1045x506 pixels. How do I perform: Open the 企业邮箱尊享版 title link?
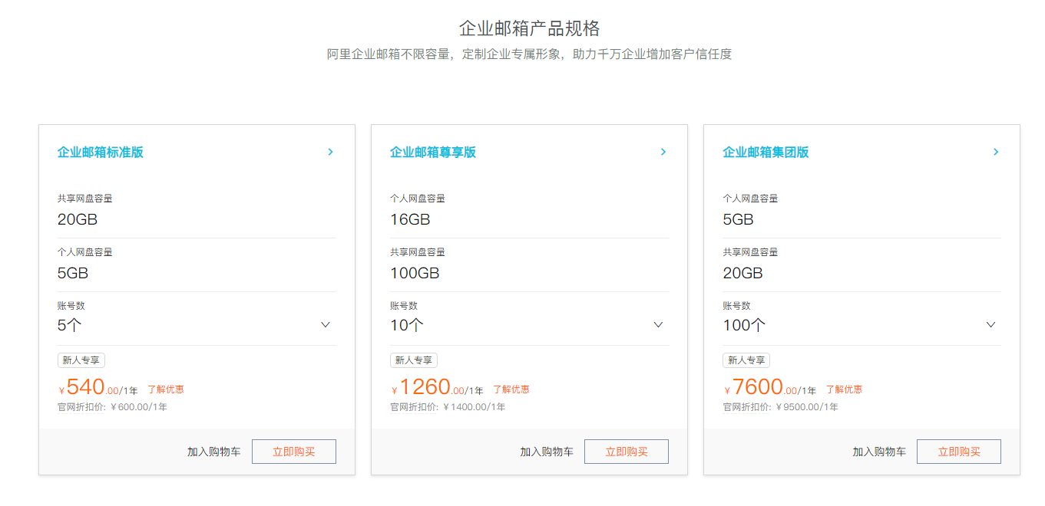(x=433, y=152)
